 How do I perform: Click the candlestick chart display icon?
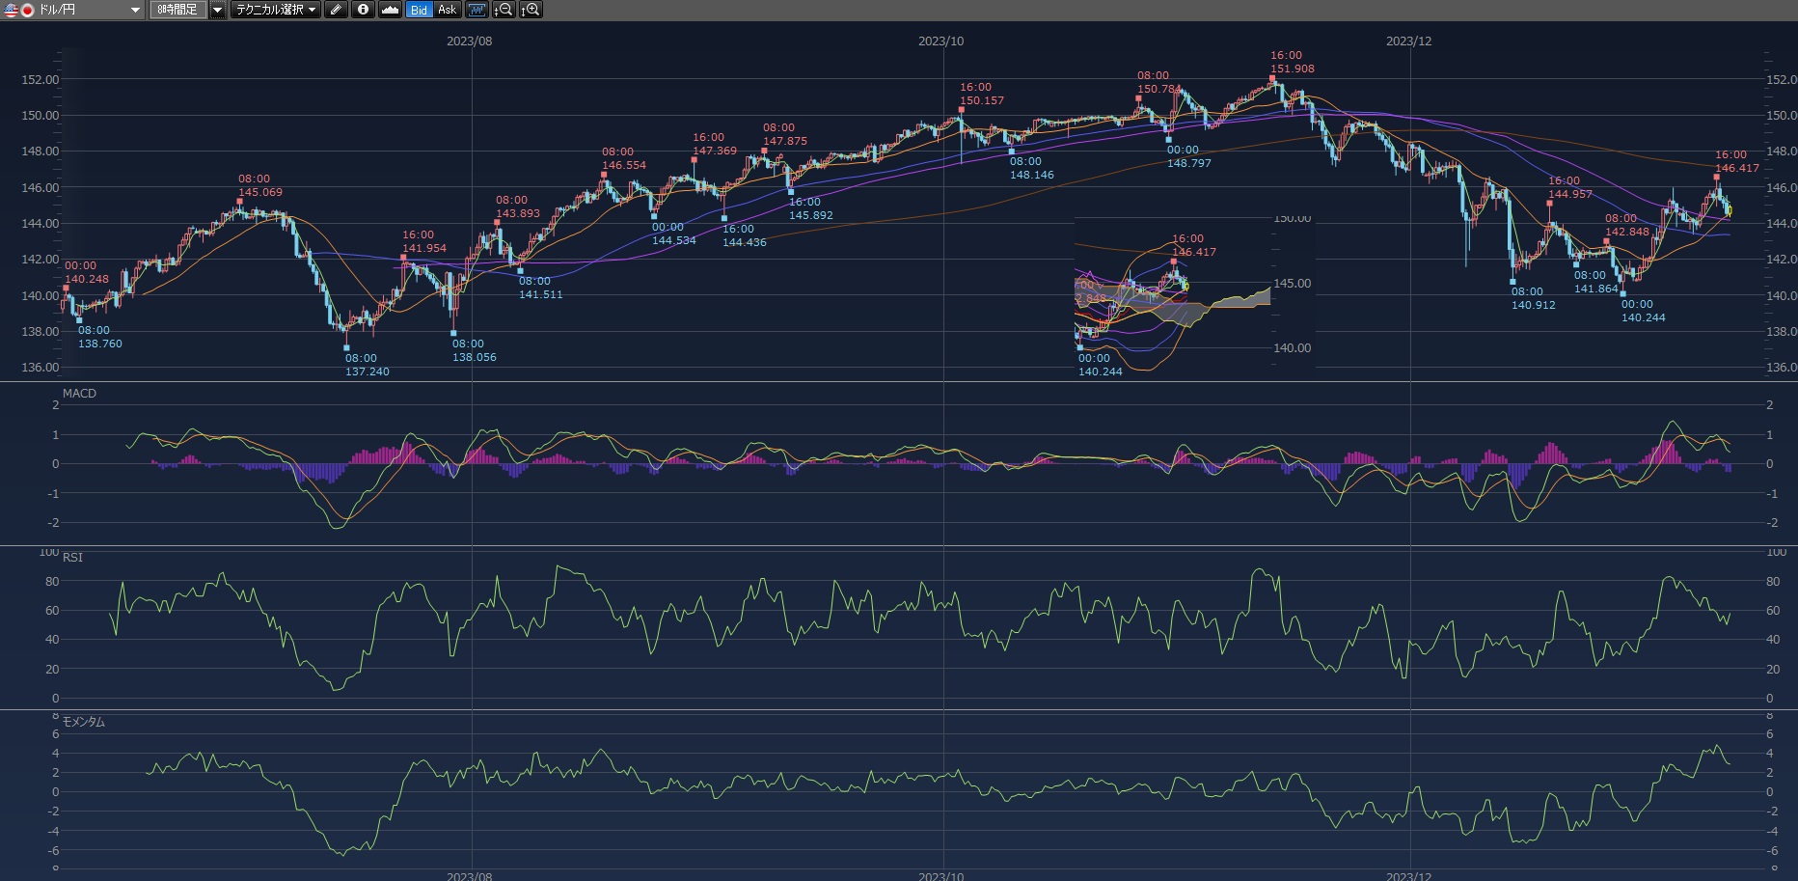[477, 10]
